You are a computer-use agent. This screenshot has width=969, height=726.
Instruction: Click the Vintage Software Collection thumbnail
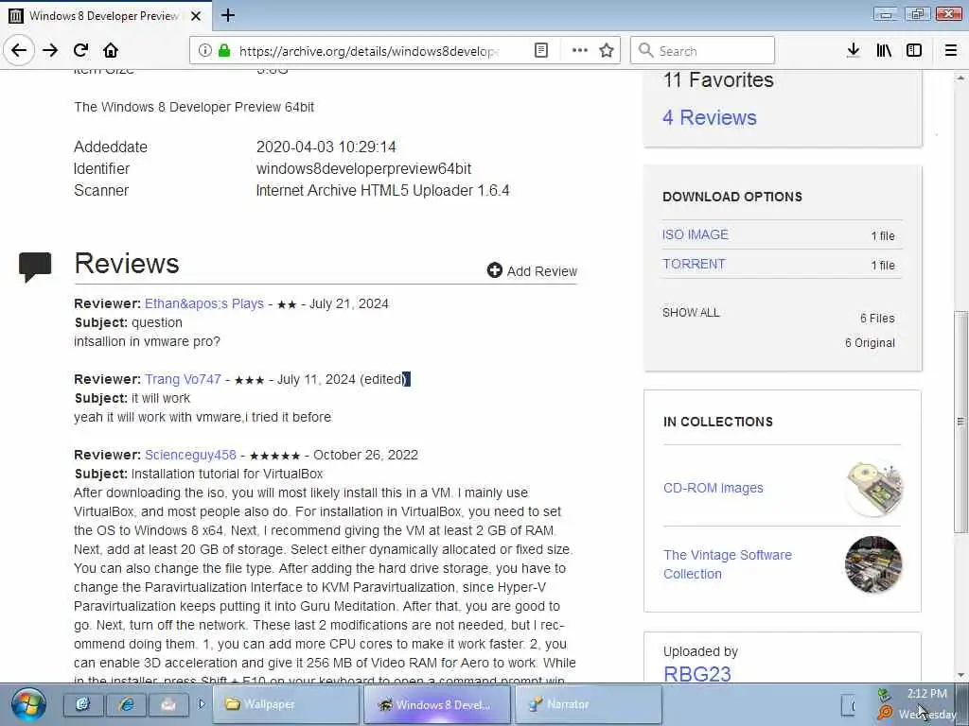pos(873,564)
